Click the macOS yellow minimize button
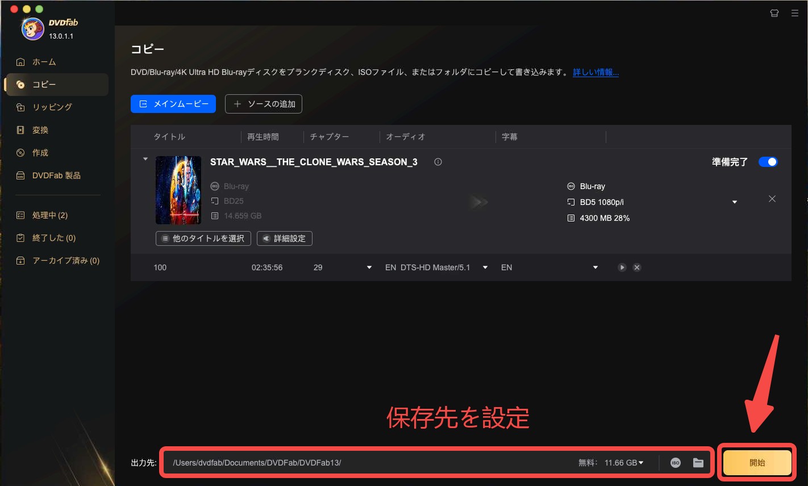808x486 pixels. (27, 9)
